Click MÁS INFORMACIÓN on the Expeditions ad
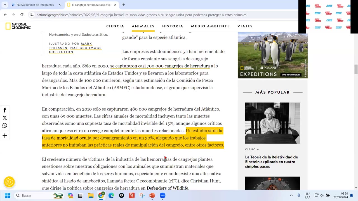The image size is (358, 201). click(x=291, y=75)
